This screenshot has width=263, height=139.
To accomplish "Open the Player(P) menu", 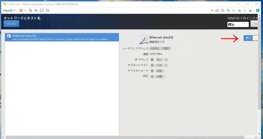I will 9,10.
